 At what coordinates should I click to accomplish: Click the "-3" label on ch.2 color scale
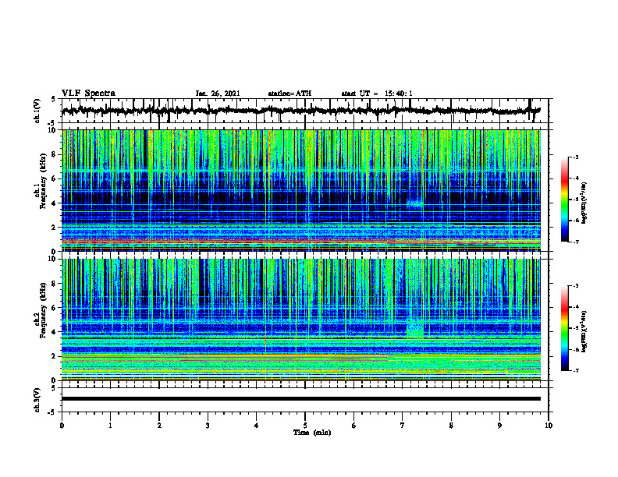(x=575, y=286)
